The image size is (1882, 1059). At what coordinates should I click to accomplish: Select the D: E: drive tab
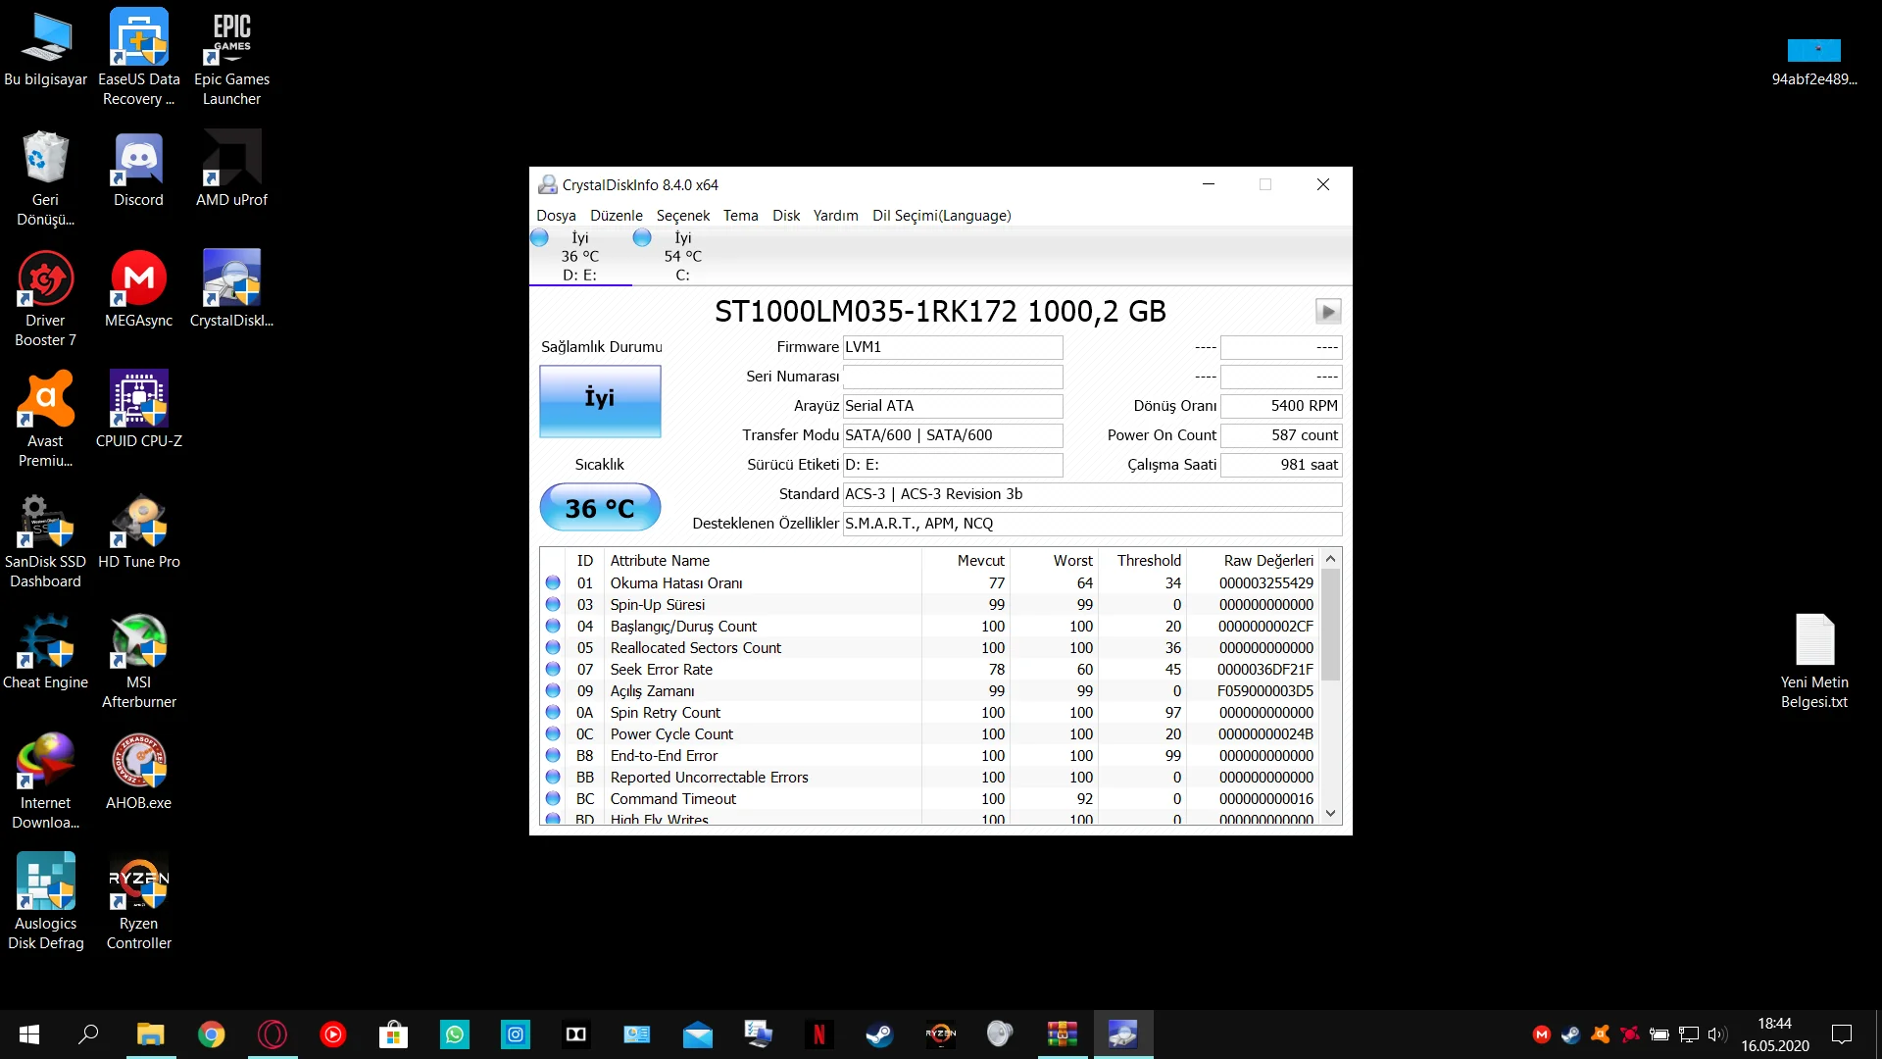579,257
